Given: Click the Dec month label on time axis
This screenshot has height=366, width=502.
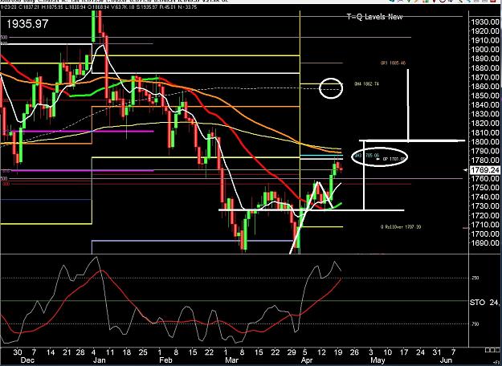Looking at the screenshot, I should point(27,360).
